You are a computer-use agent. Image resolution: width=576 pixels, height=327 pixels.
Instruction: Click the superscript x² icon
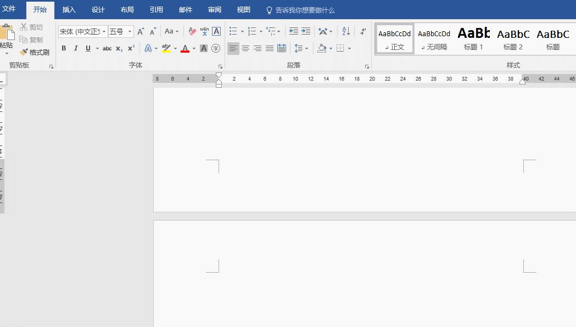tap(131, 48)
